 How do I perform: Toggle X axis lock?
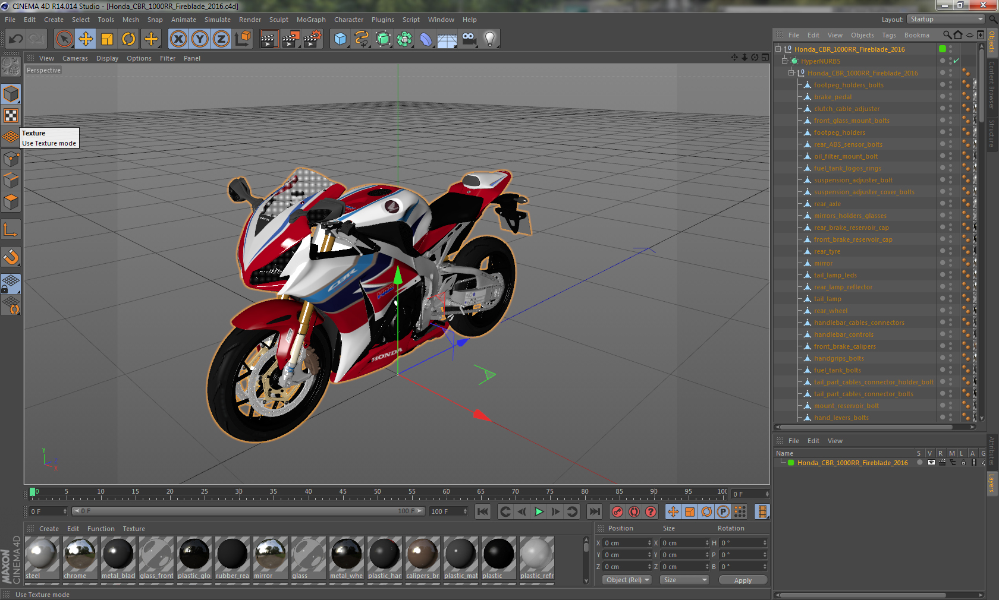click(178, 39)
